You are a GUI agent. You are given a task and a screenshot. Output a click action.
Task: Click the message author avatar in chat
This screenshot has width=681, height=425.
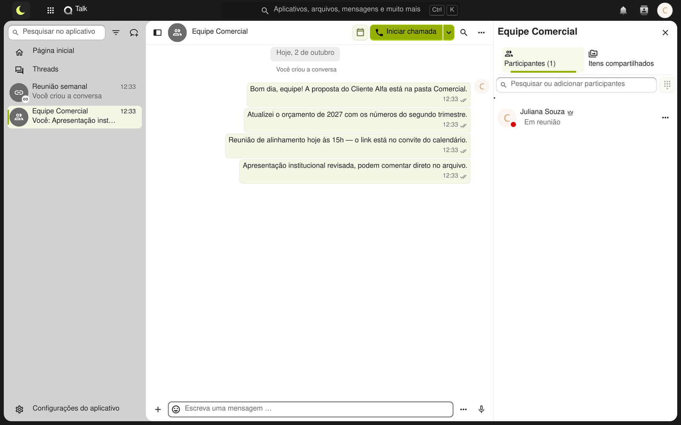click(482, 87)
